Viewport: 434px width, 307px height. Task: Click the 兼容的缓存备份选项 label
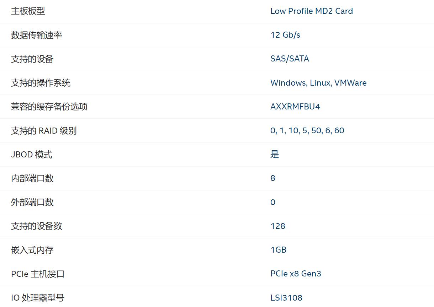click(49, 107)
